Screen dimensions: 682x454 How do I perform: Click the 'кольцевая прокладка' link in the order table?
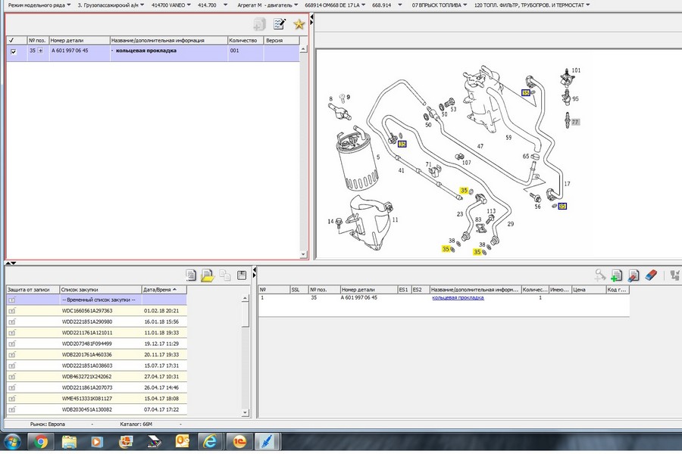pos(458,298)
